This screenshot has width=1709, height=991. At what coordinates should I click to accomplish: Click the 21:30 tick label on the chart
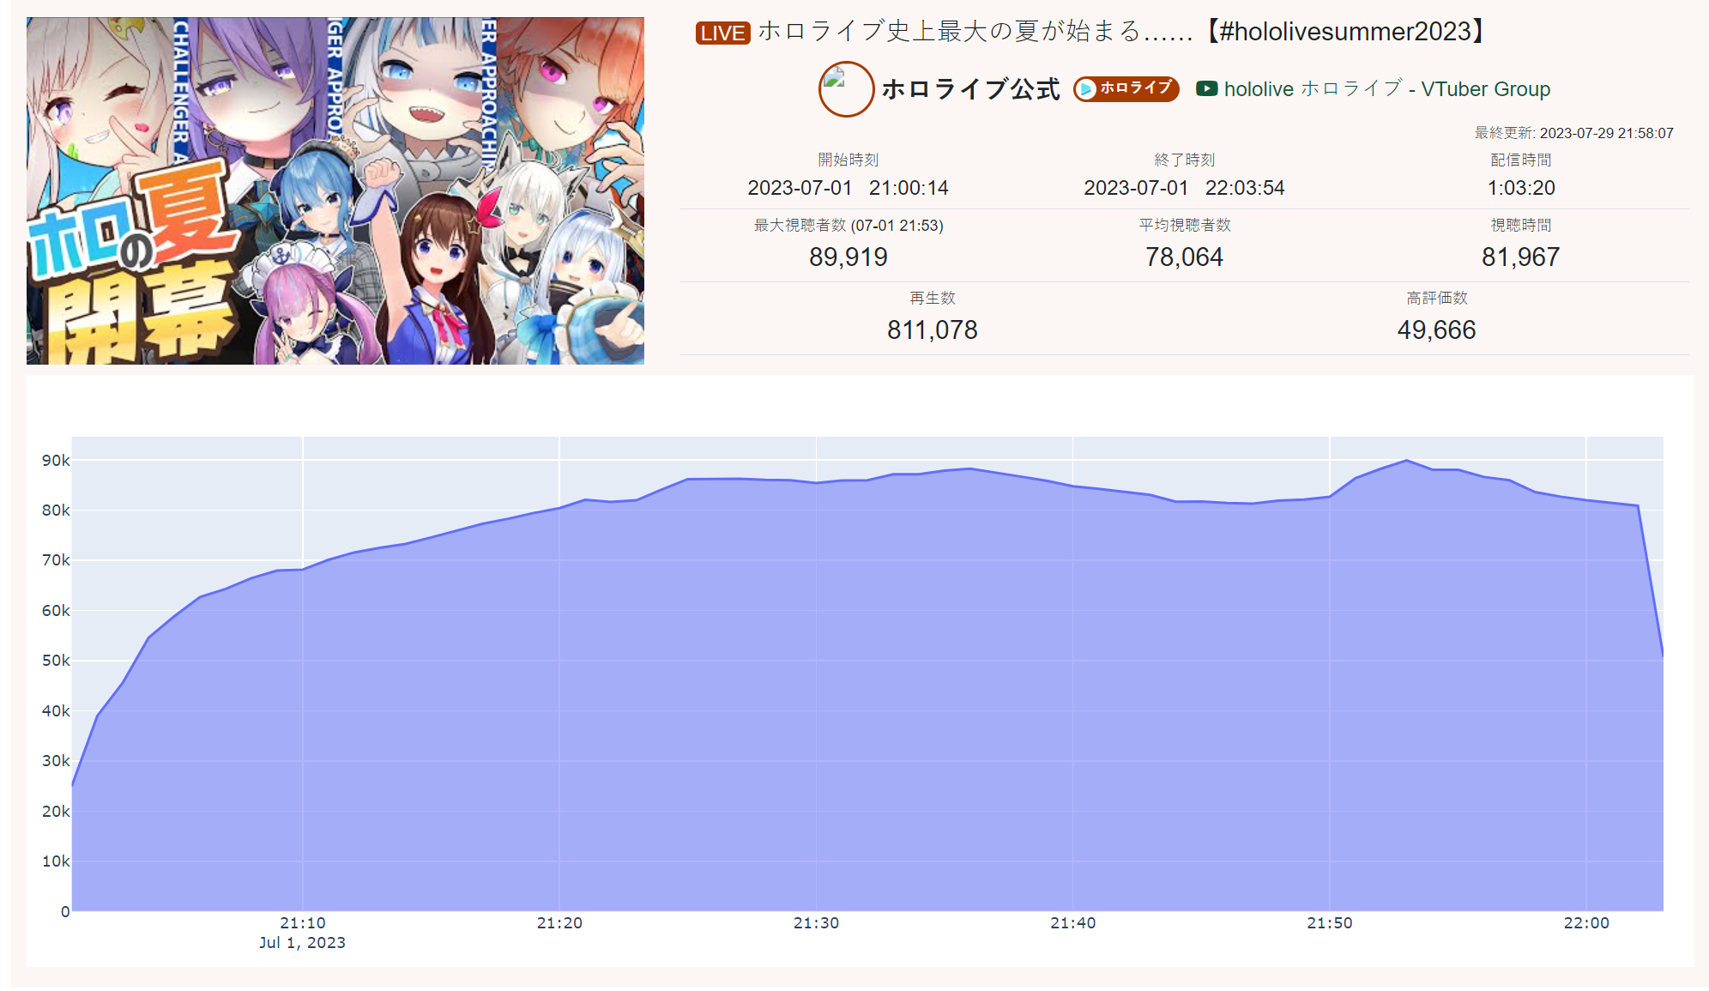816,923
